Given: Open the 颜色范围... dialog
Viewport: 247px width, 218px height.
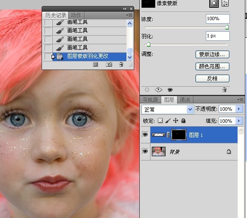Looking at the screenshot, I should point(212,67).
